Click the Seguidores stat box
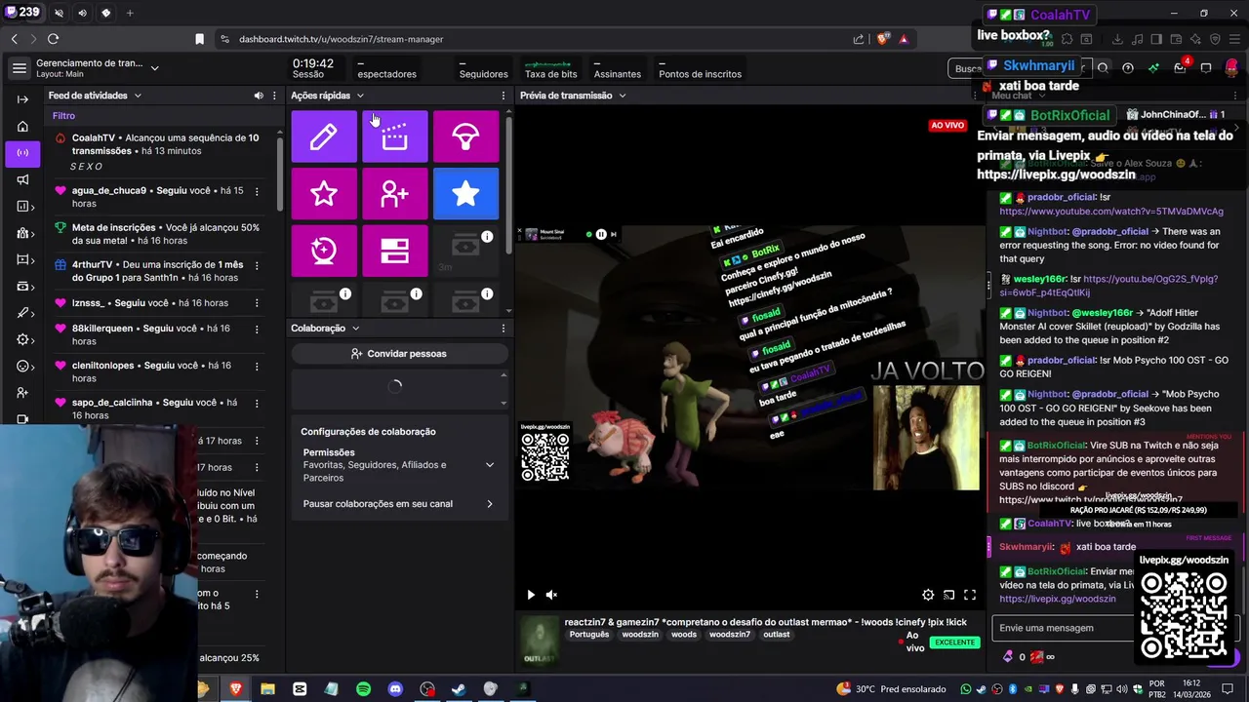Screen dimensions: 1249x702 (x=483, y=68)
